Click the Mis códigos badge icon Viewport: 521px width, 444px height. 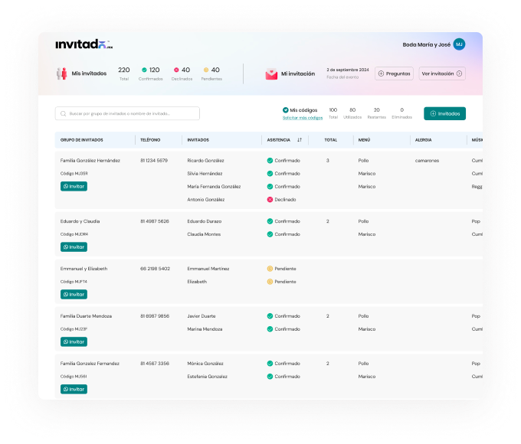[x=286, y=110]
